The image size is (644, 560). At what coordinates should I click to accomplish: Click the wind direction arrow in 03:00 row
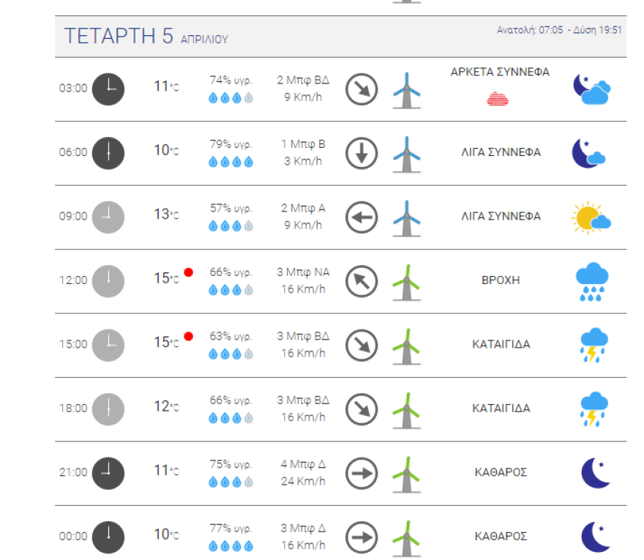click(x=361, y=89)
